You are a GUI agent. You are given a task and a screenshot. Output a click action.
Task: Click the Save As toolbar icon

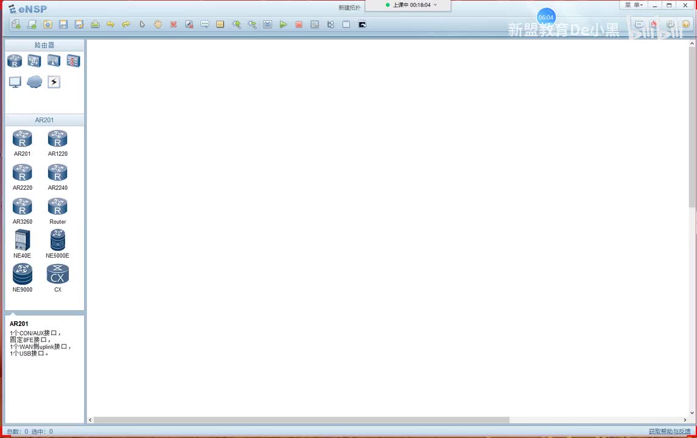coord(79,24)
